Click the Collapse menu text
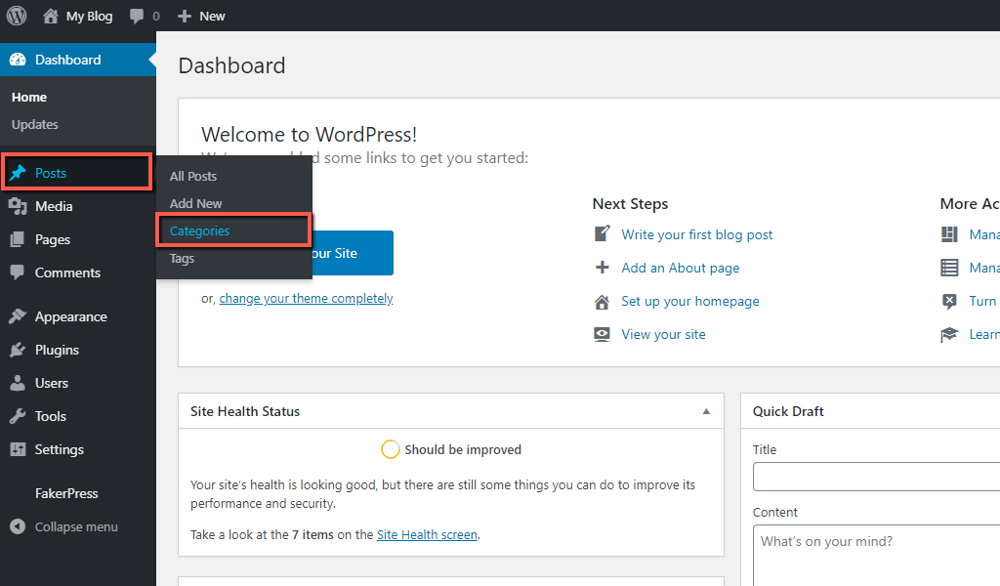 [x=76, y=526]
